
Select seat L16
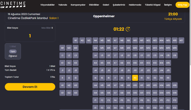[x=175, y=55]
